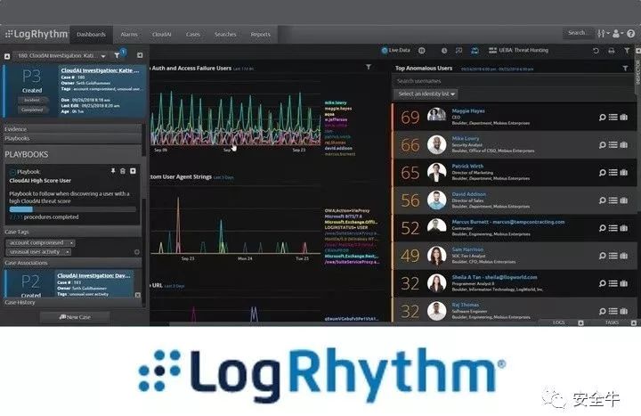Click the dashboard refresh arrow icon
The width and height of the screenshot is (641, 416).
[x=596, y=51]
